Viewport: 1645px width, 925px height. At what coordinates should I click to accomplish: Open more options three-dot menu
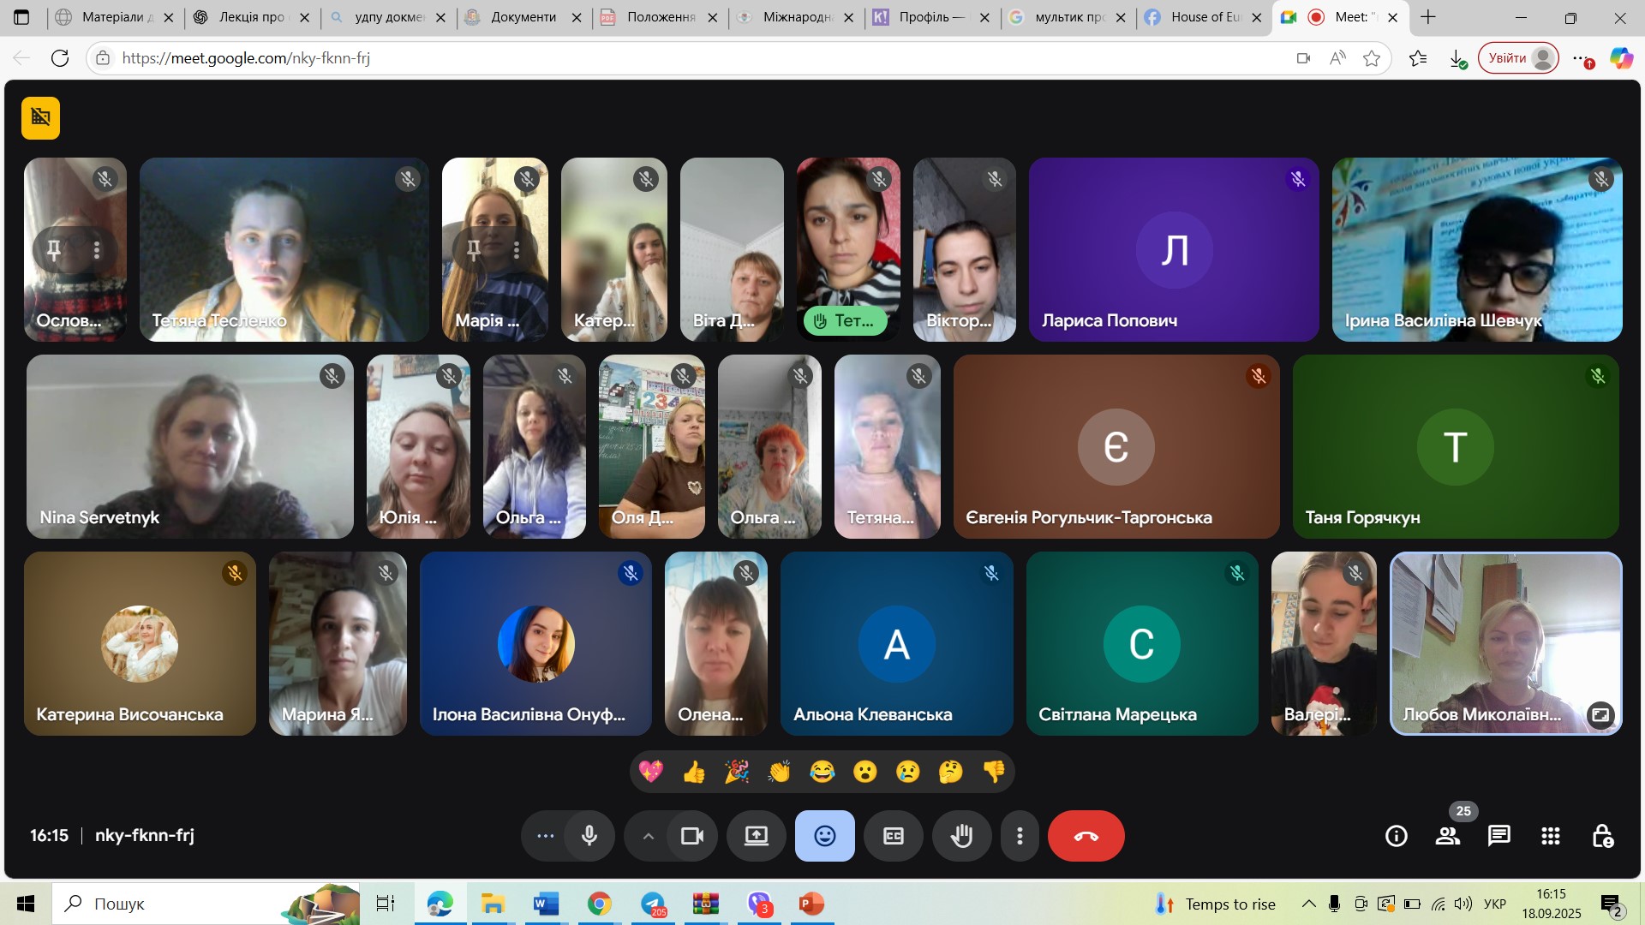pyautogui.click(x=1020, y=836)
